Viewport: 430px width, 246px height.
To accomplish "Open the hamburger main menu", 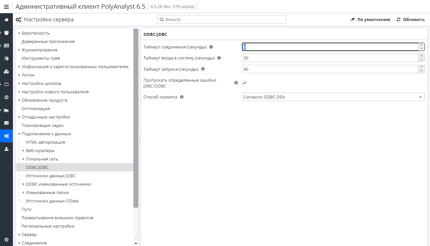I will (6, 6).
